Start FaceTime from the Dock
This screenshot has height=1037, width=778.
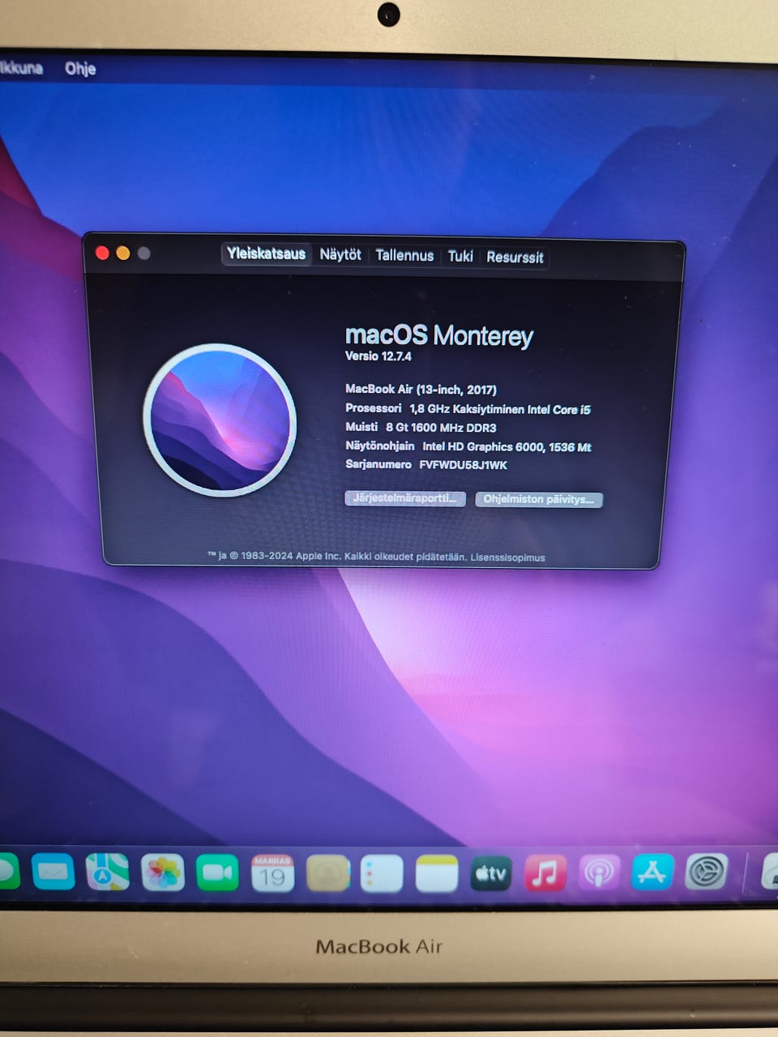coord(217,873)
